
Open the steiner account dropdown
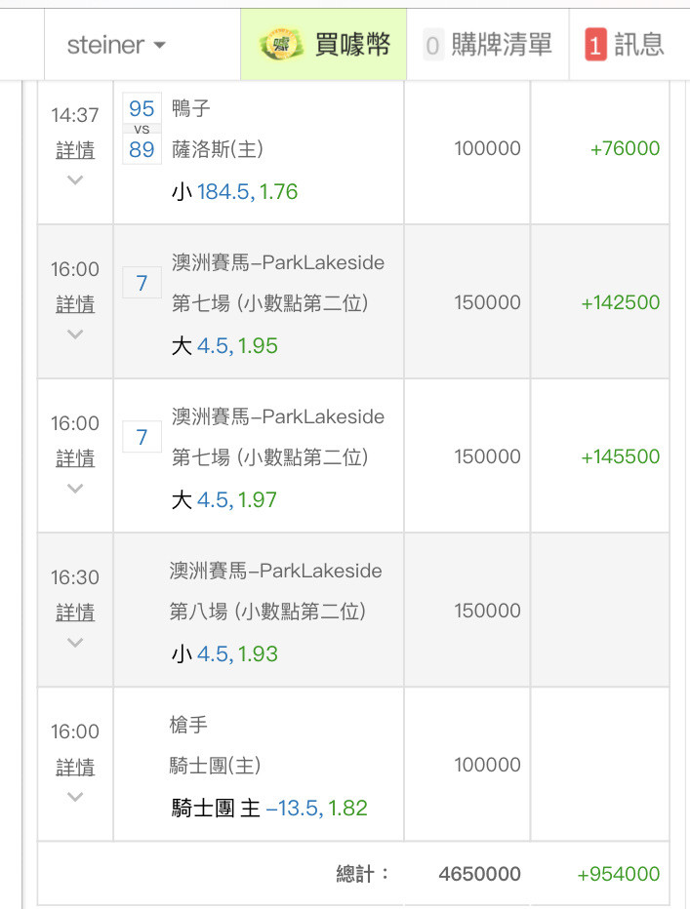[x=116, y=45]
